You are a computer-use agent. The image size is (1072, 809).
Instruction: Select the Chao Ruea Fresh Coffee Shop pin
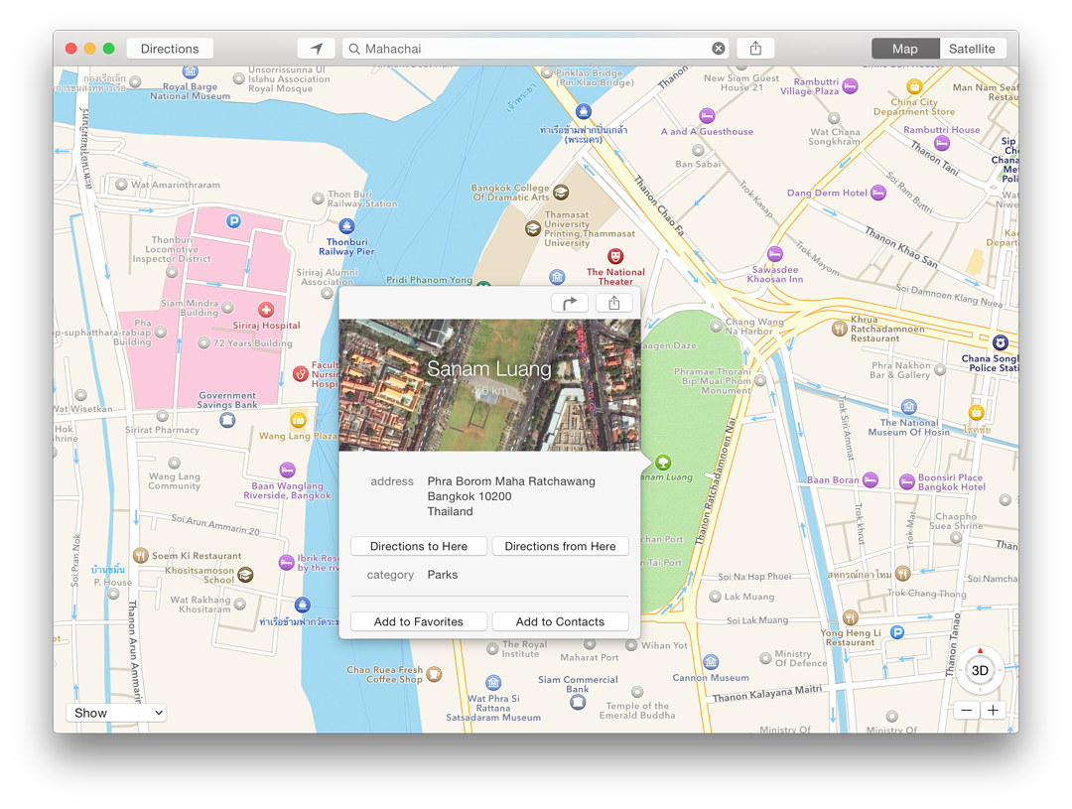[x=434, y=675]
